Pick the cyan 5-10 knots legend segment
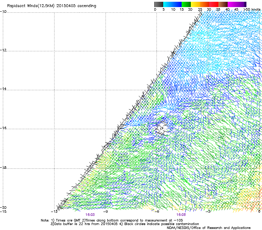This screenshot has height=230, width=262. (x=168, y=4)
